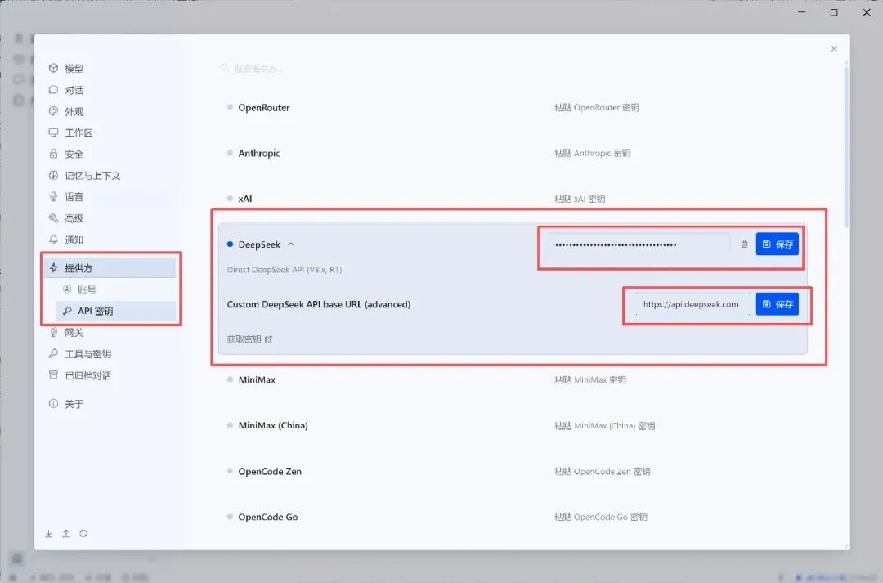Click the provider list scrollbar

846,146
